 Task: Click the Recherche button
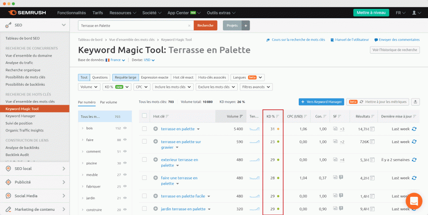206,26
